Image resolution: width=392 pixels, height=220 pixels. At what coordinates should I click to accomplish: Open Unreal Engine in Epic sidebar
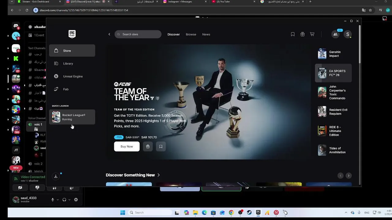coord(72,76)
